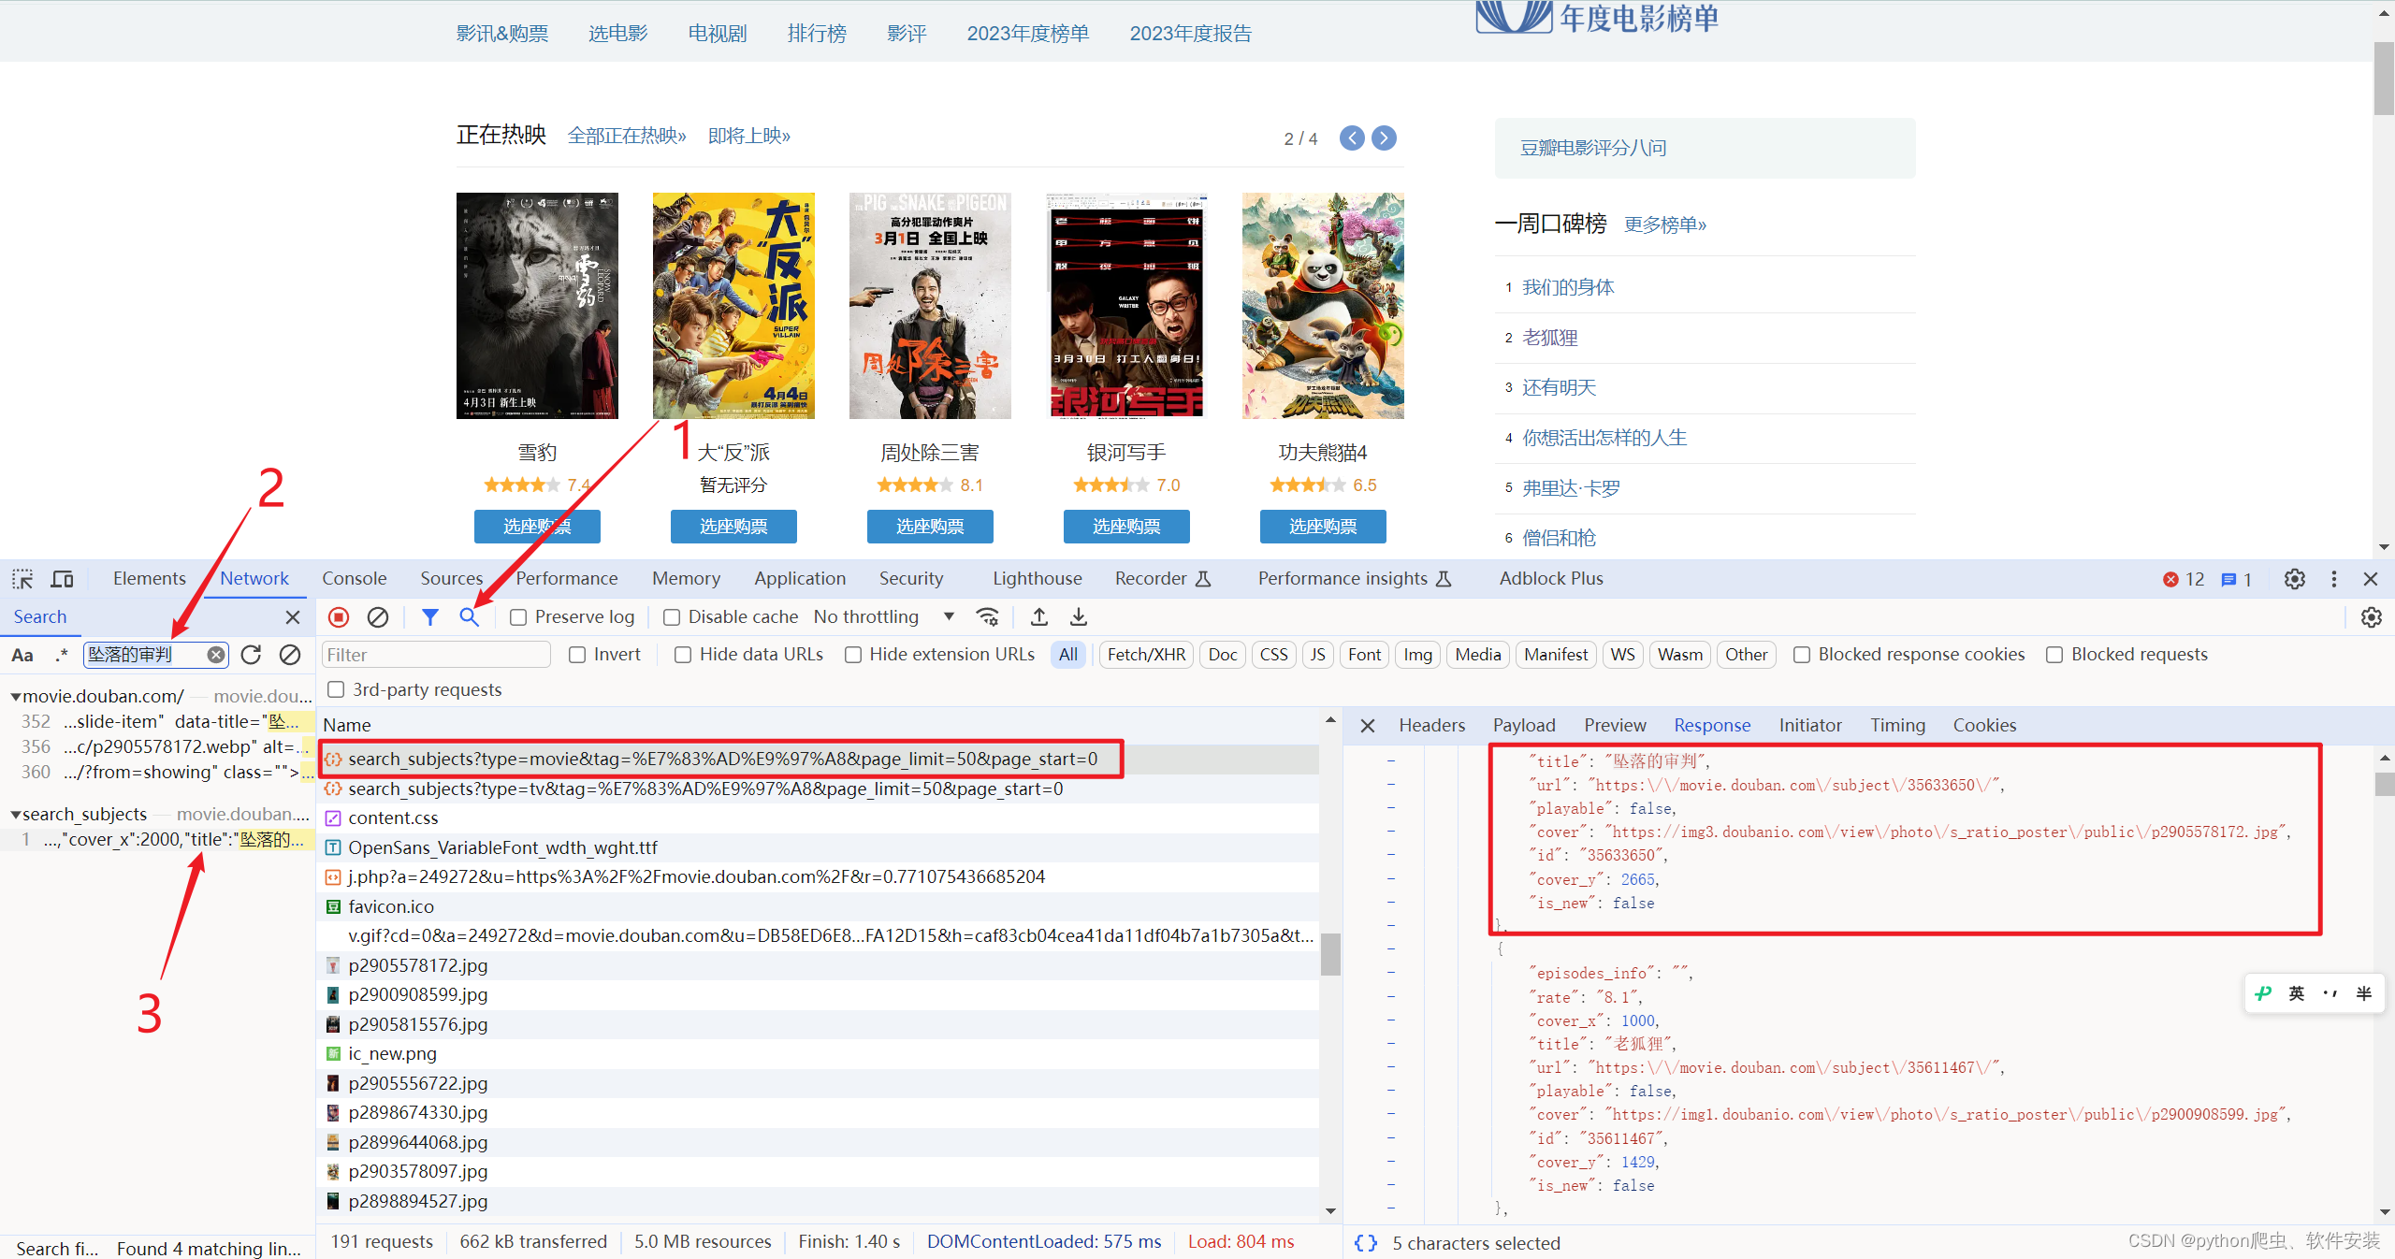Close the DevTools panel
Viewport: 2395px width, 1259px height.
click(2371, 579)
